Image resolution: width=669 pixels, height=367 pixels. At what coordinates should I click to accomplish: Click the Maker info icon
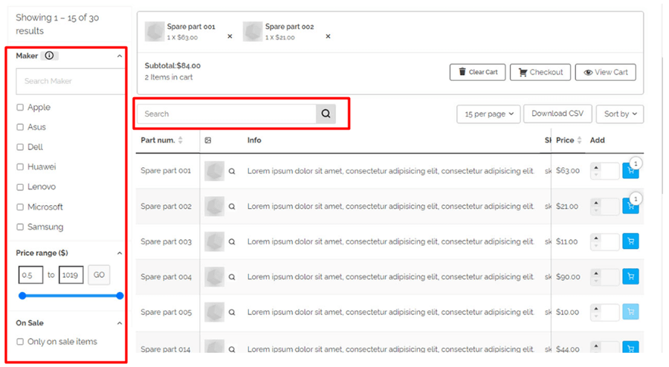[50, 56]
